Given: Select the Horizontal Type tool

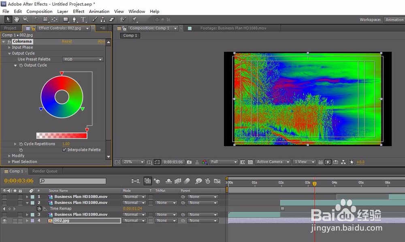Looking at the screenshot, I should click(83, 19).
